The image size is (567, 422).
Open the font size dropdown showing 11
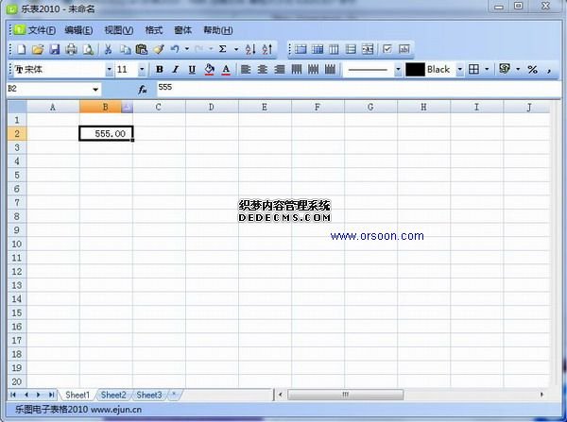pos(142,69)
